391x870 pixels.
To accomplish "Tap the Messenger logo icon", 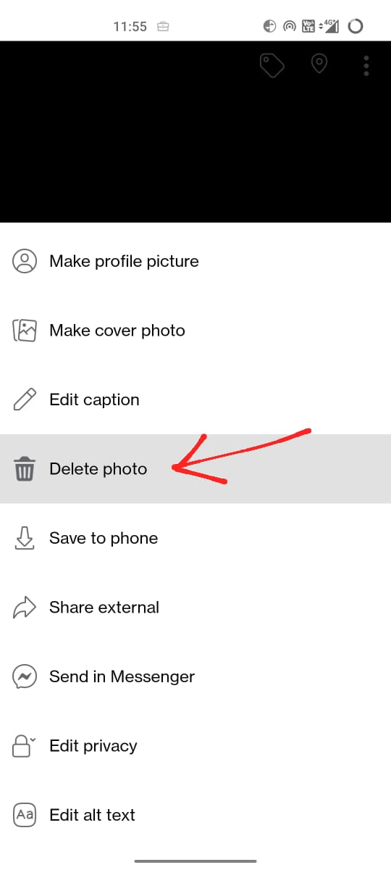I will (x=25, y=676).
